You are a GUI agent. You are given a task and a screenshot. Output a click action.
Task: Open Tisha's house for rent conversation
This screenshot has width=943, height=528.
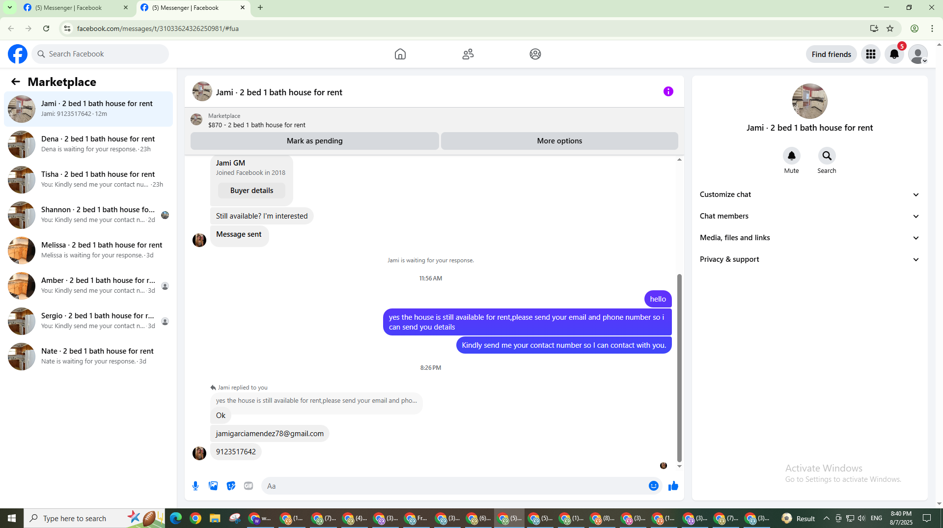coord(88,179)
